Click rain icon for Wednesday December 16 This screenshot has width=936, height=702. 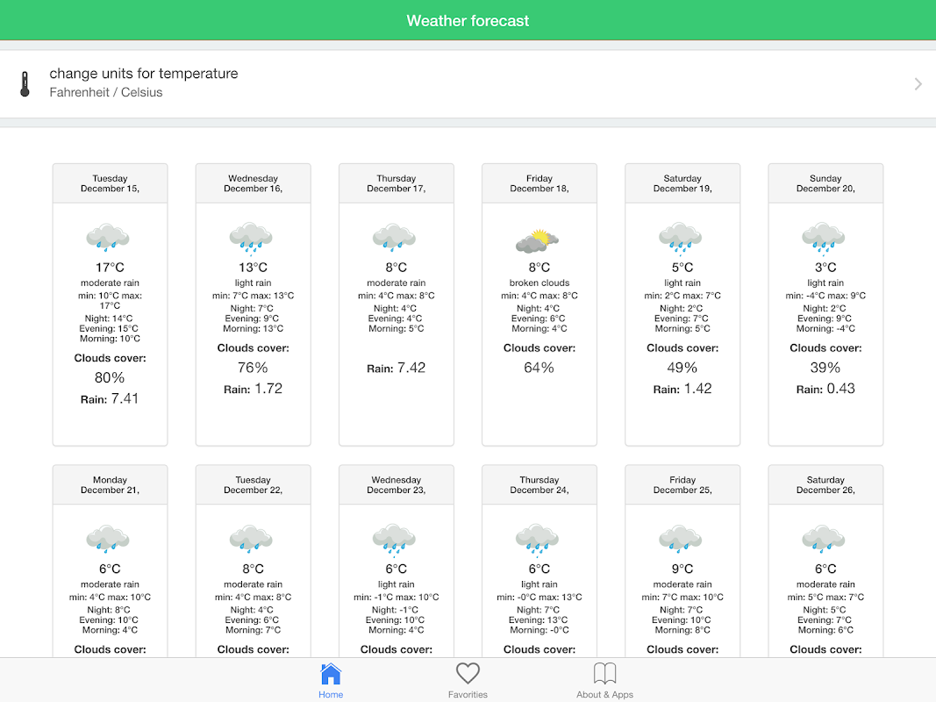(x=251, y=238)
